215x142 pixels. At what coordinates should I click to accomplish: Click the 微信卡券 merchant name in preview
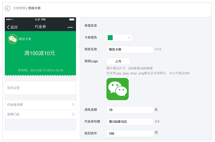[25, 39]
